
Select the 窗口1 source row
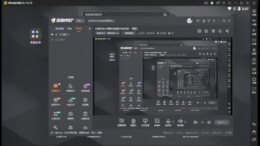71,34
